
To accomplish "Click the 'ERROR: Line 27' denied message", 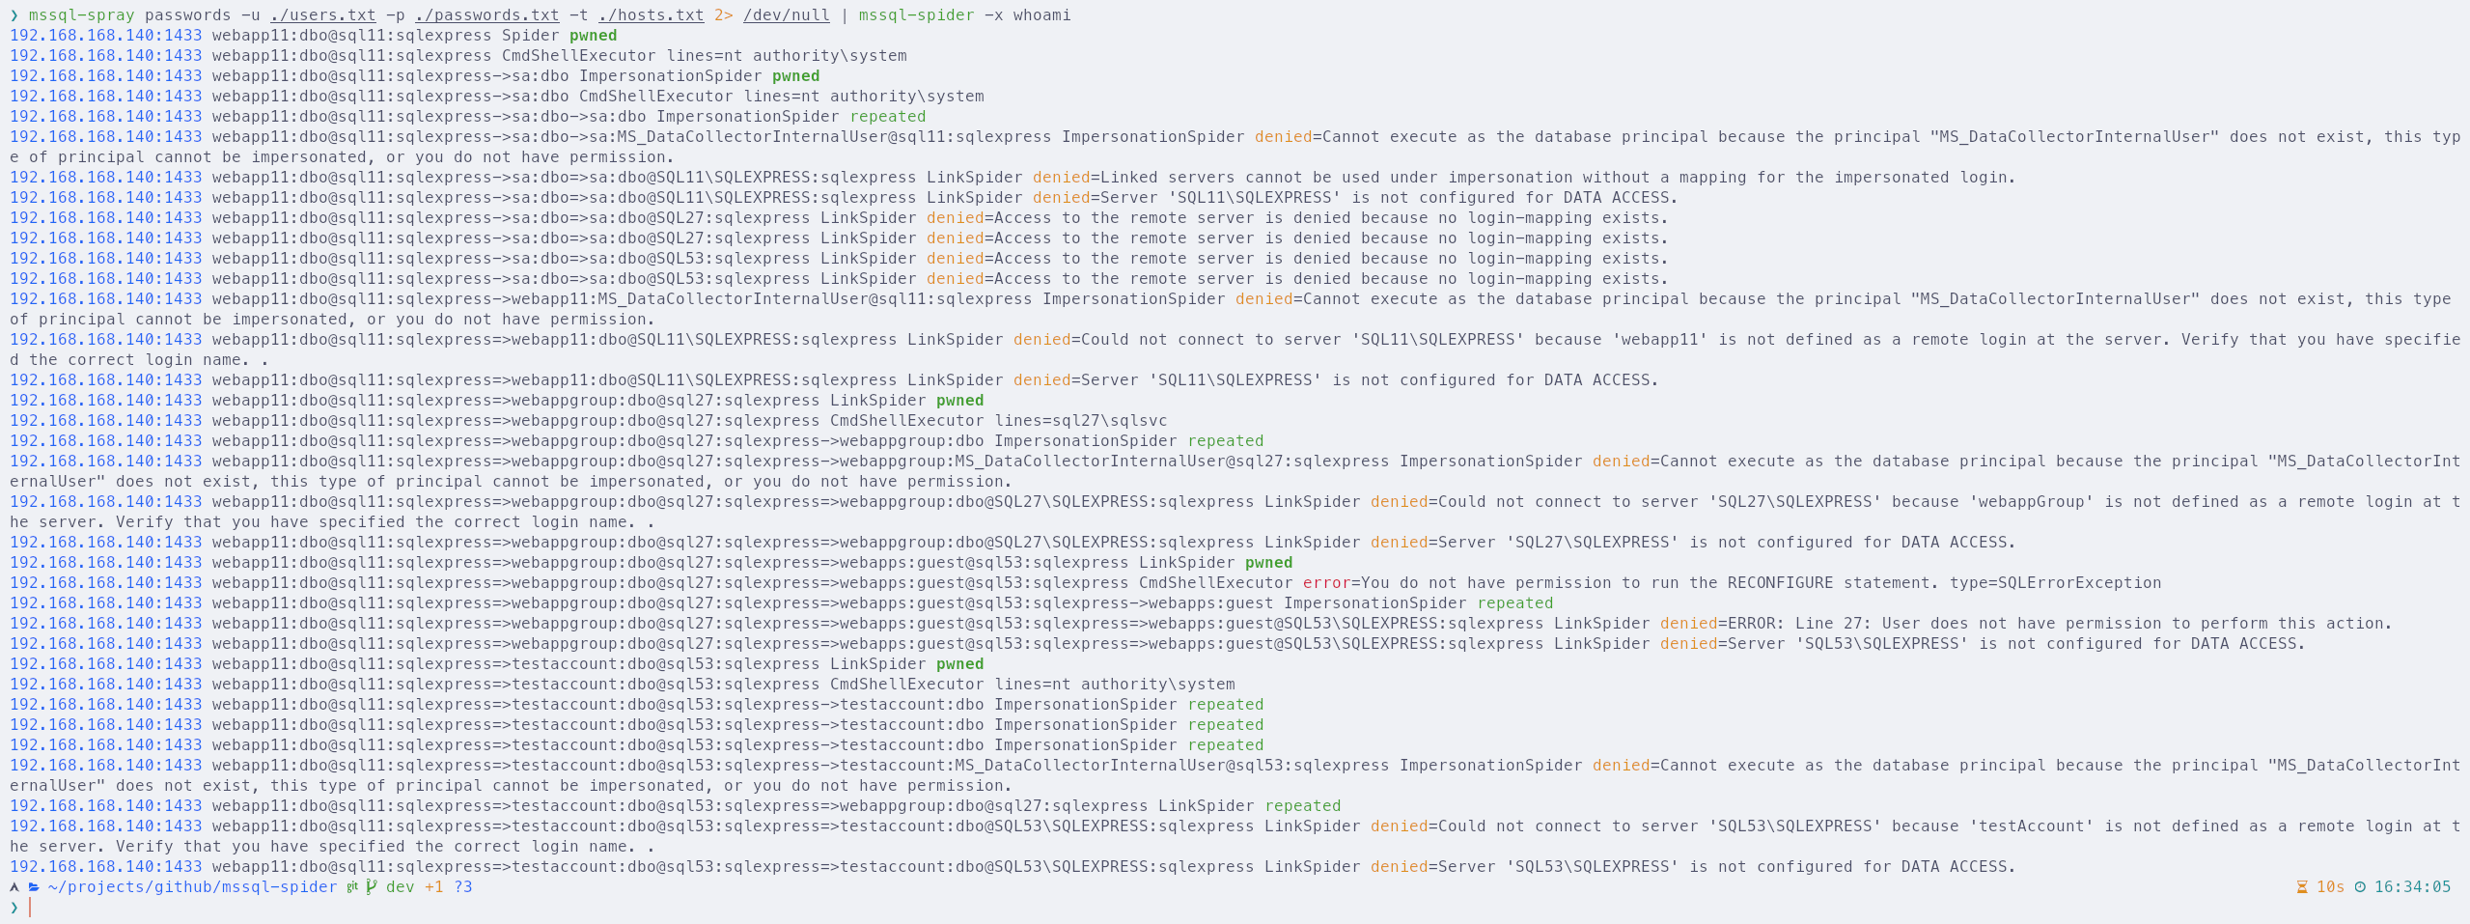I will [2060, 624].
